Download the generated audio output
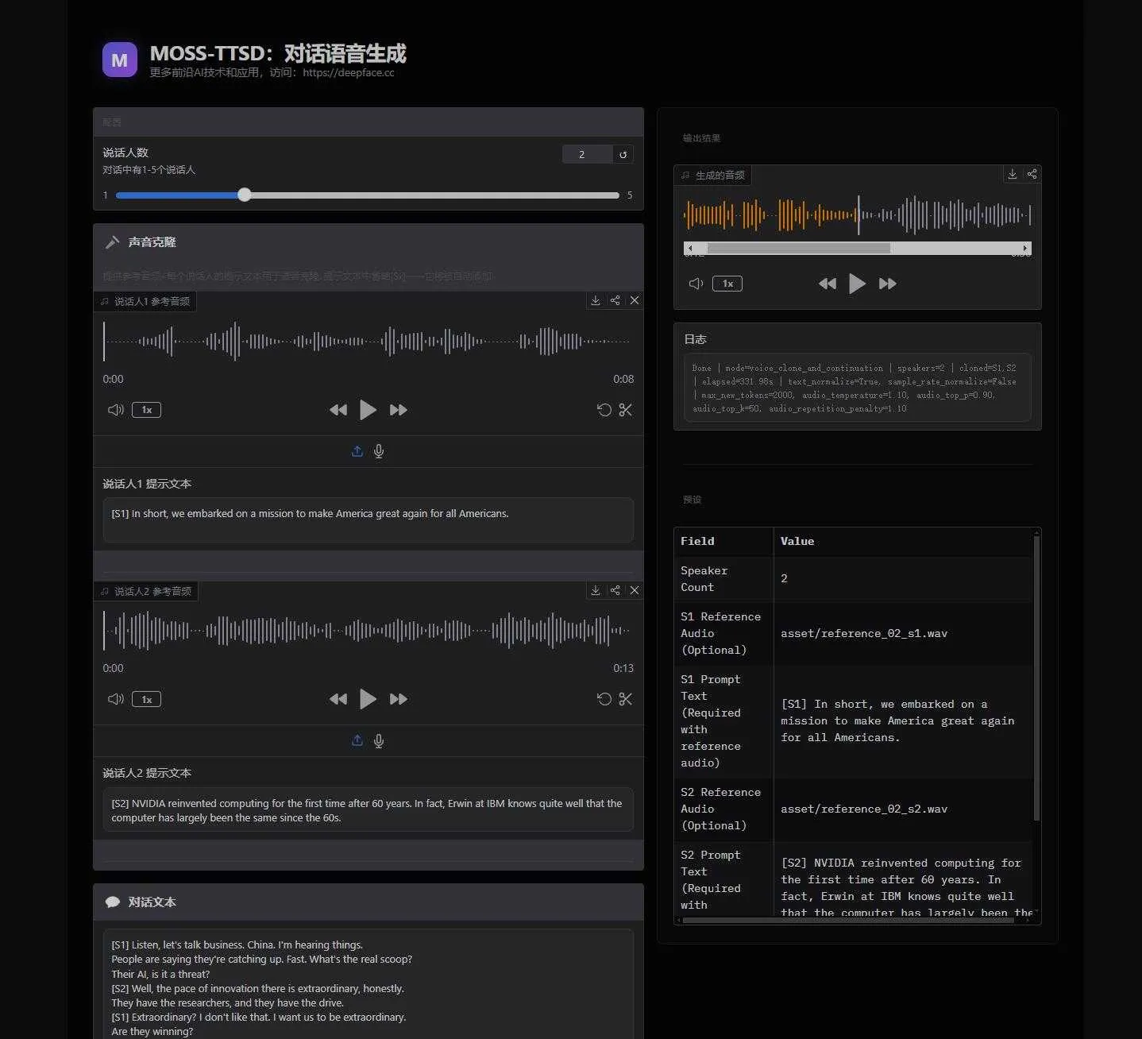The height and width of the screenshot is (1039, 1142). coord(1012,174)
